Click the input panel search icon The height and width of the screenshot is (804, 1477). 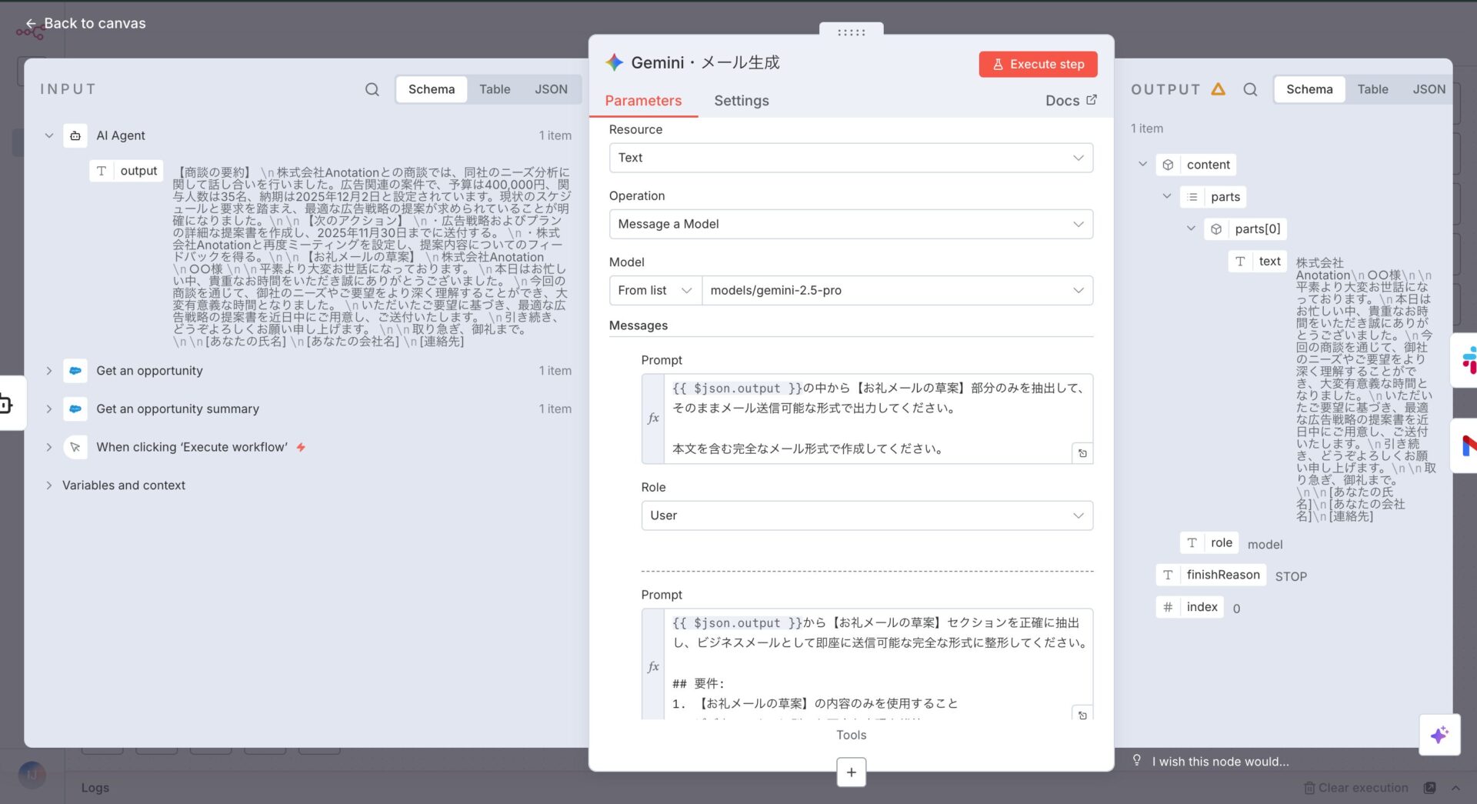[372, 89]
